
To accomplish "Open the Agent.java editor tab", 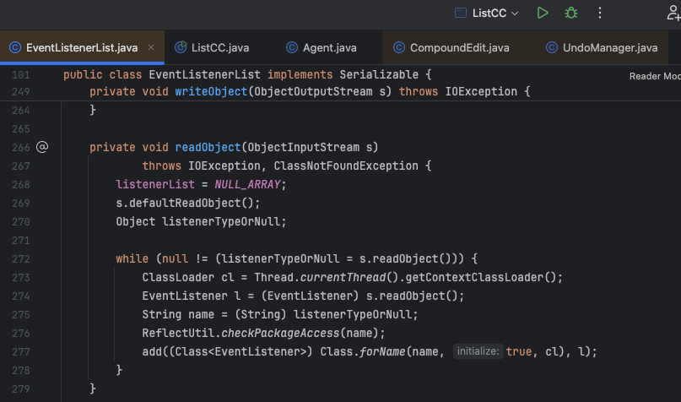I will 331,47.
